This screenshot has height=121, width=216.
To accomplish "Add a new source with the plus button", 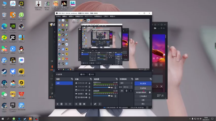I will point(76,104).
